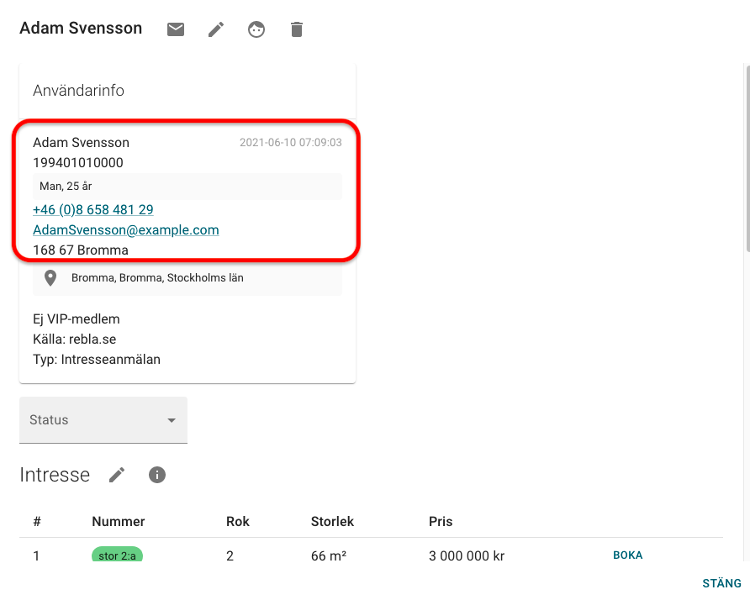Click the Bromma, Stockholms län location bar
This screenshot has height=600, width=750.
[x=187, y=277]
